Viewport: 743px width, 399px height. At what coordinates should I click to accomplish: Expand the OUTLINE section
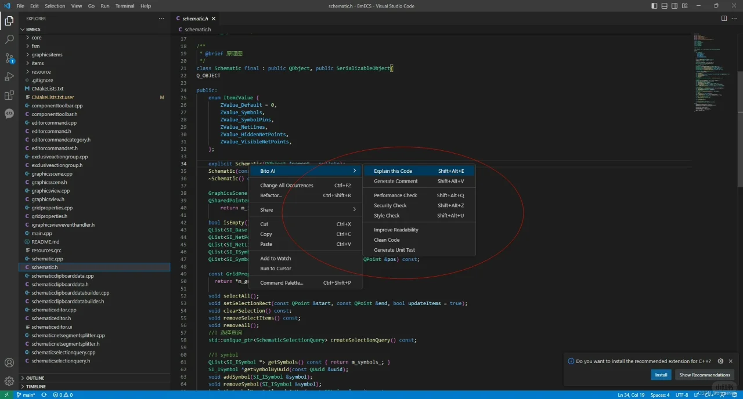coord(35,378)
